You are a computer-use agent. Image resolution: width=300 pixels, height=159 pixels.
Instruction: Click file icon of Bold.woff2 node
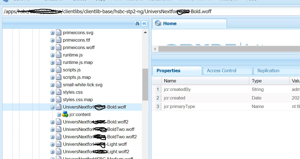[59, 122]
